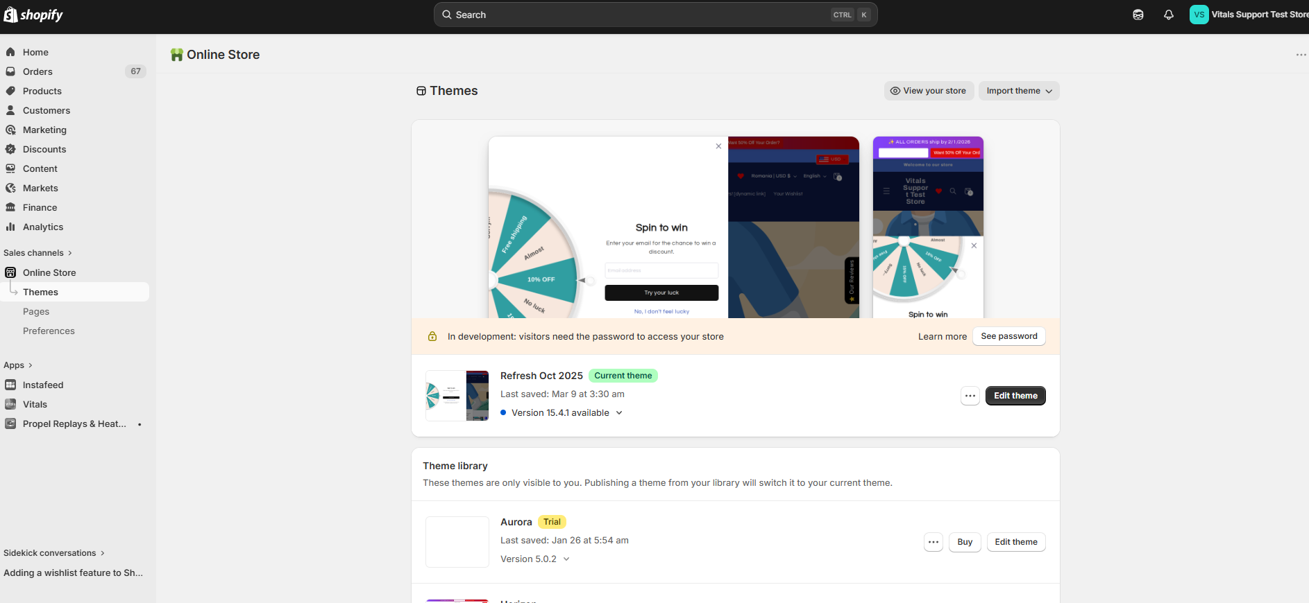Click the Discounts badge icon

coord(10,149)
